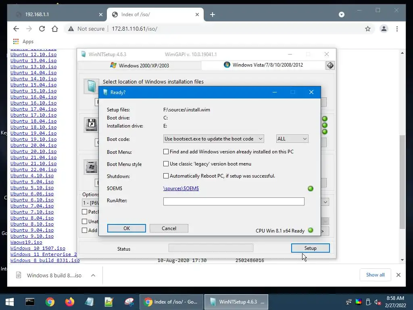Click the muted volume icon in system tray
Screen dimensions: 413x310
coord(378,302)
